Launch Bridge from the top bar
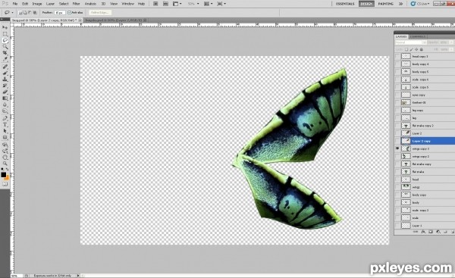 [155, 4]
